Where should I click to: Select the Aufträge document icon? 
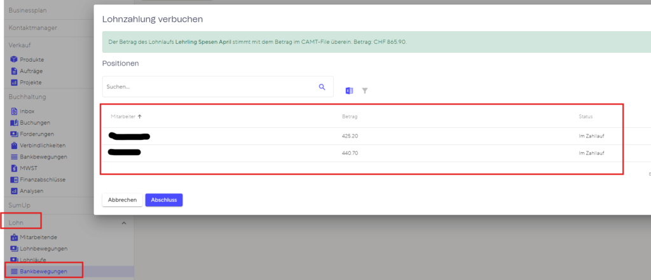14,71
